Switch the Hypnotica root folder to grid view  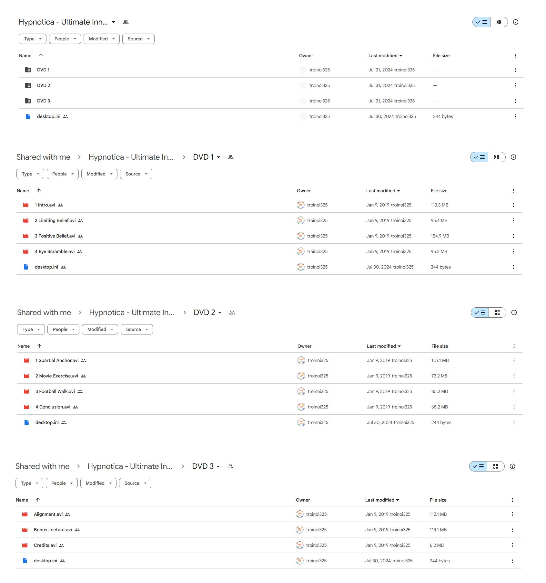pyautogui.click(x=499, y=22)
